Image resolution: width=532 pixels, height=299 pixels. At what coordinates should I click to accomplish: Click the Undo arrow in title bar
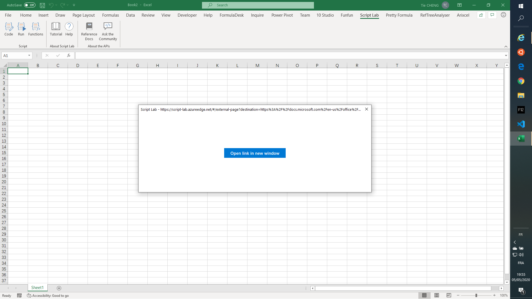click(x=51, y=5)
